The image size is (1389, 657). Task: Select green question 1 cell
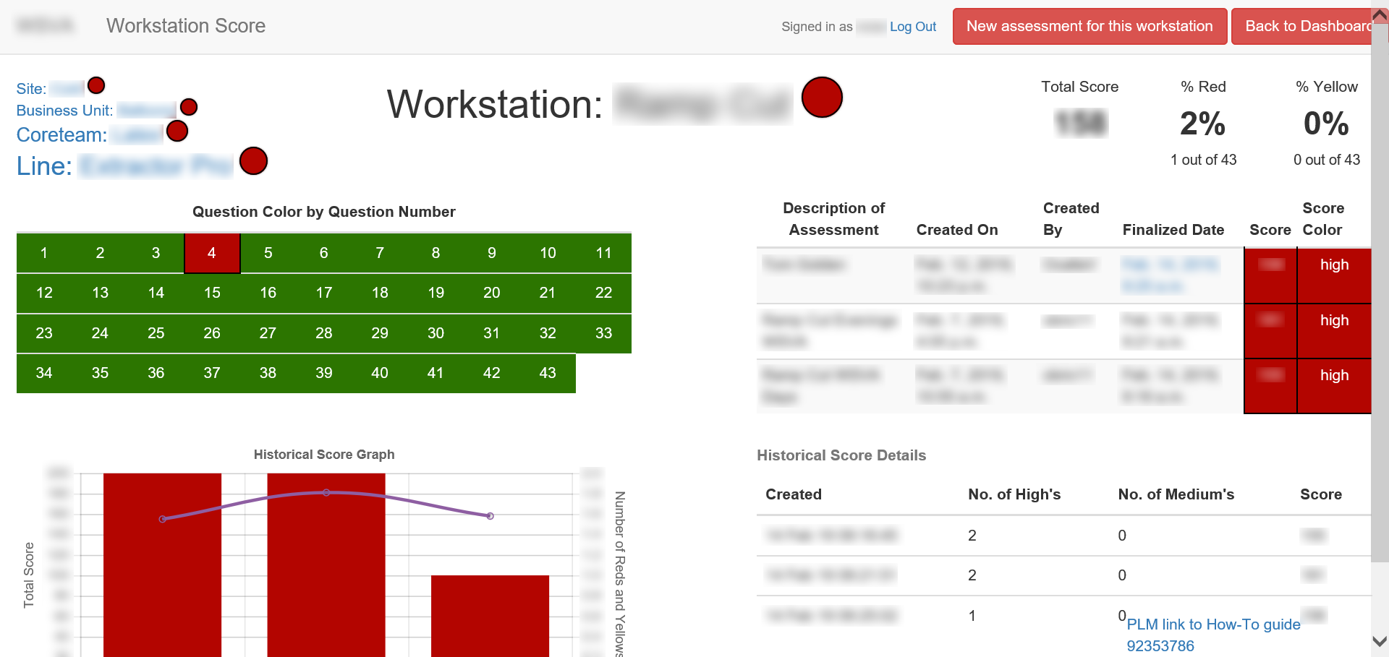[x=44, y=253]
